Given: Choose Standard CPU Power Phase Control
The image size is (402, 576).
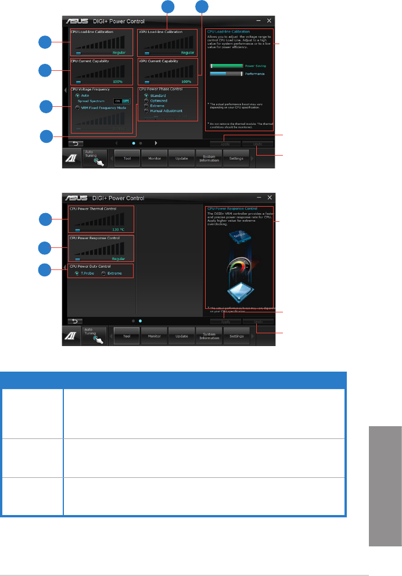Looking at the screenshot, I should tap(146, 95).
